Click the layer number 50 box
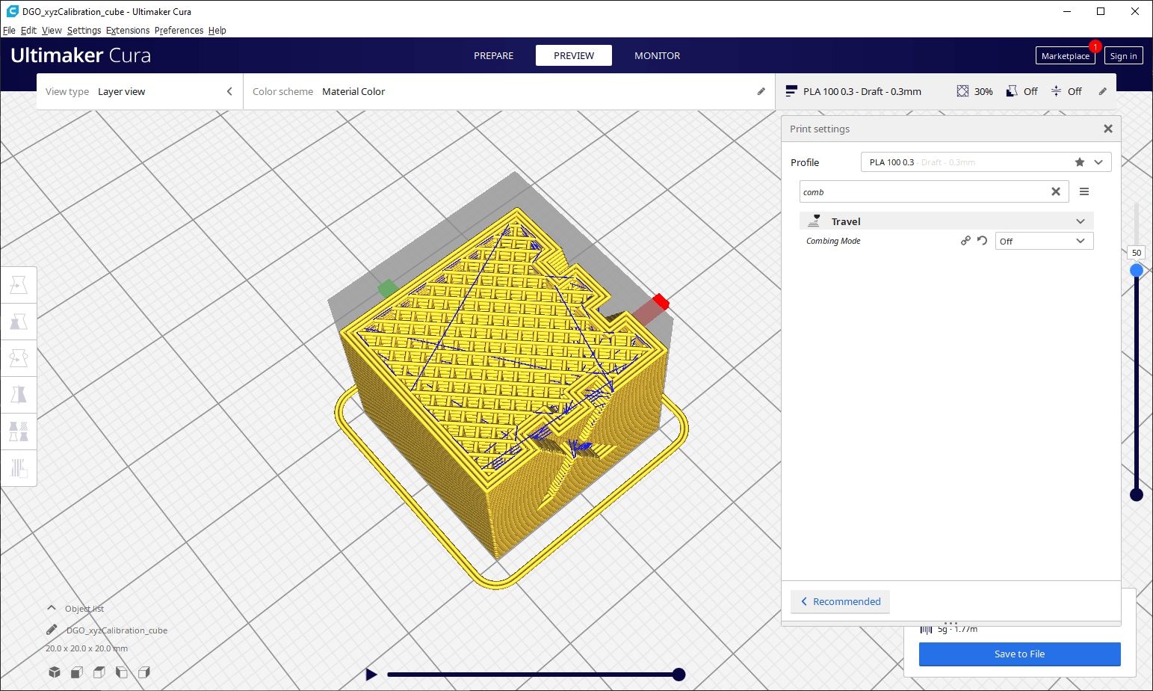This screenshot has height=691, width=1153. [1137, 253]
